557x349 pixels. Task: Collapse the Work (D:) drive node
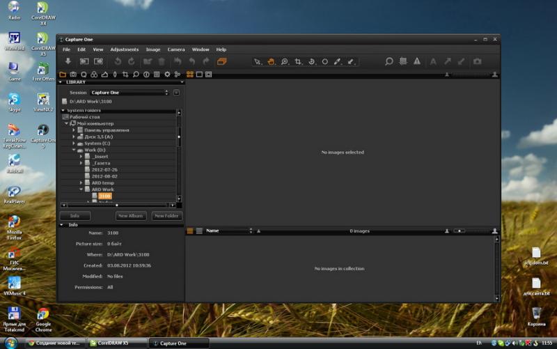click(x=74, y=150)
